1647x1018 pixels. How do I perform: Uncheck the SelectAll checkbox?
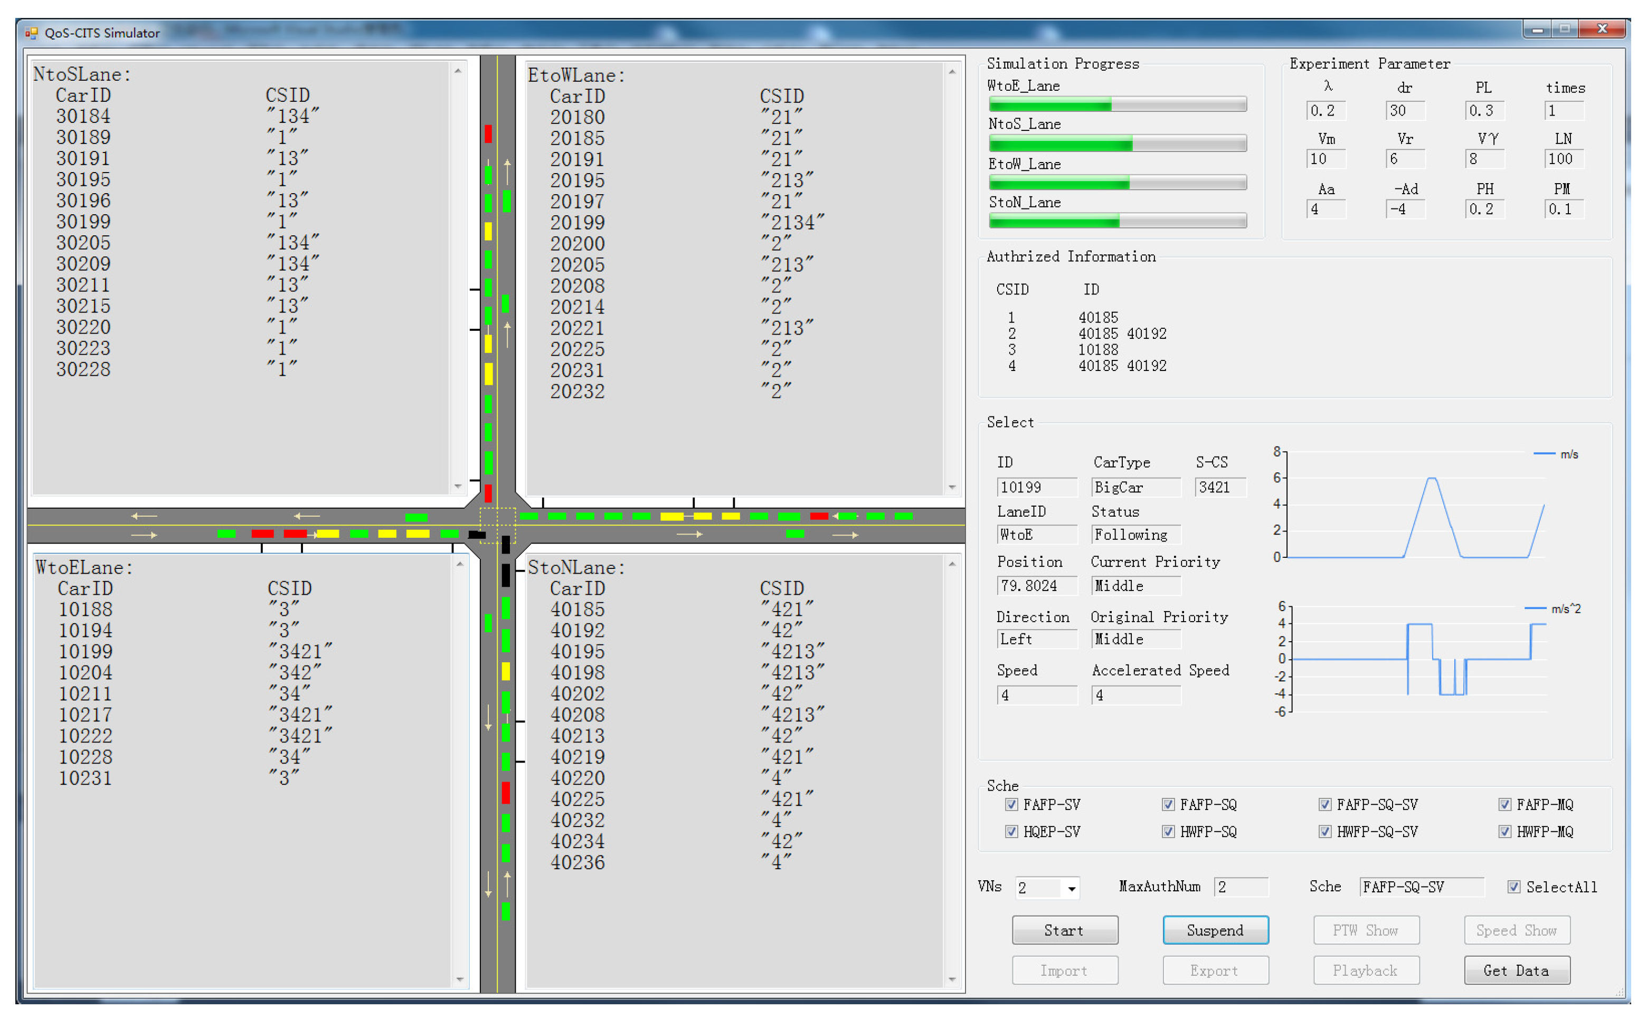pyautogui.click(x=1513, y=886)
